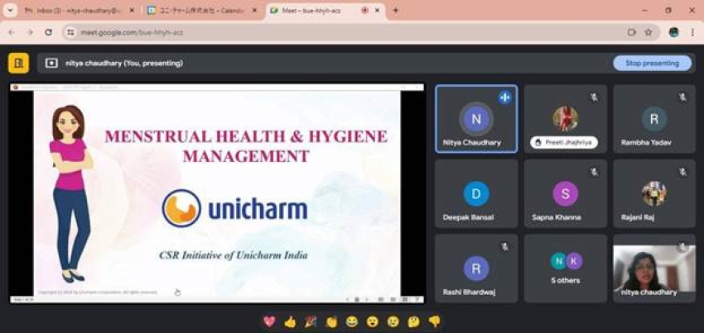Click the speaking indicator on Nitya Chaudhary tile
This screenshot has width=704, height=333.
(504, 98)
